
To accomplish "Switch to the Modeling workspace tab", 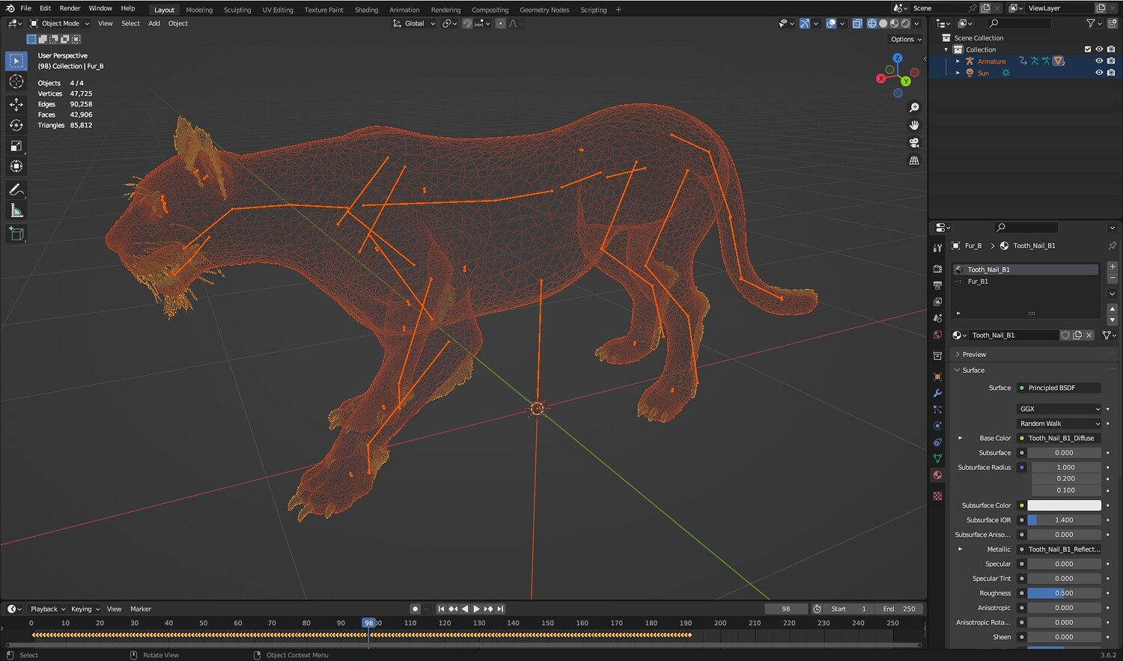I will coord(199,10).
